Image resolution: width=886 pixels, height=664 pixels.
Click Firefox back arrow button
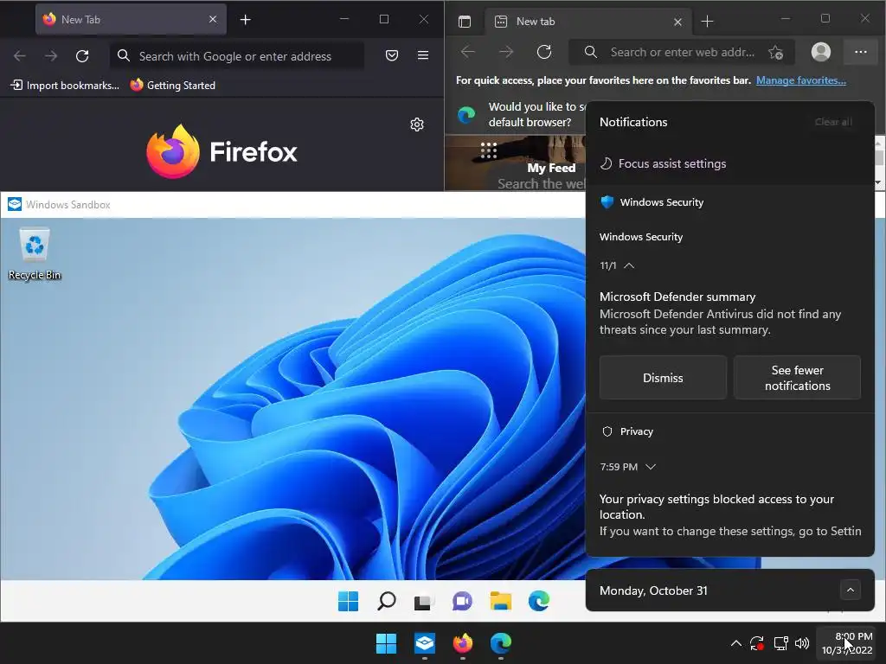click(x=20, y=56)
